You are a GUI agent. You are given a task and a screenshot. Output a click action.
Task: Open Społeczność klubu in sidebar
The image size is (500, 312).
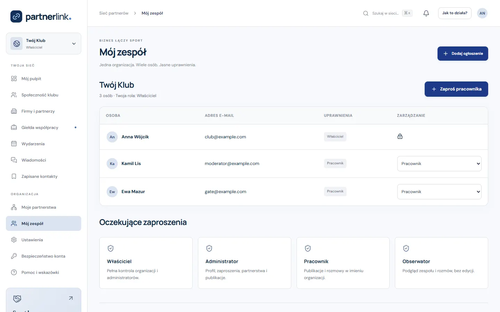pyautogui.click(x=43, y=95)
